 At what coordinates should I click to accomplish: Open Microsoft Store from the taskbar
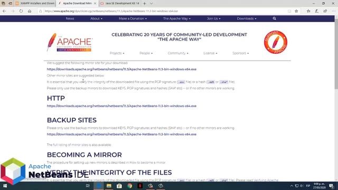click(x=119, y=186)
